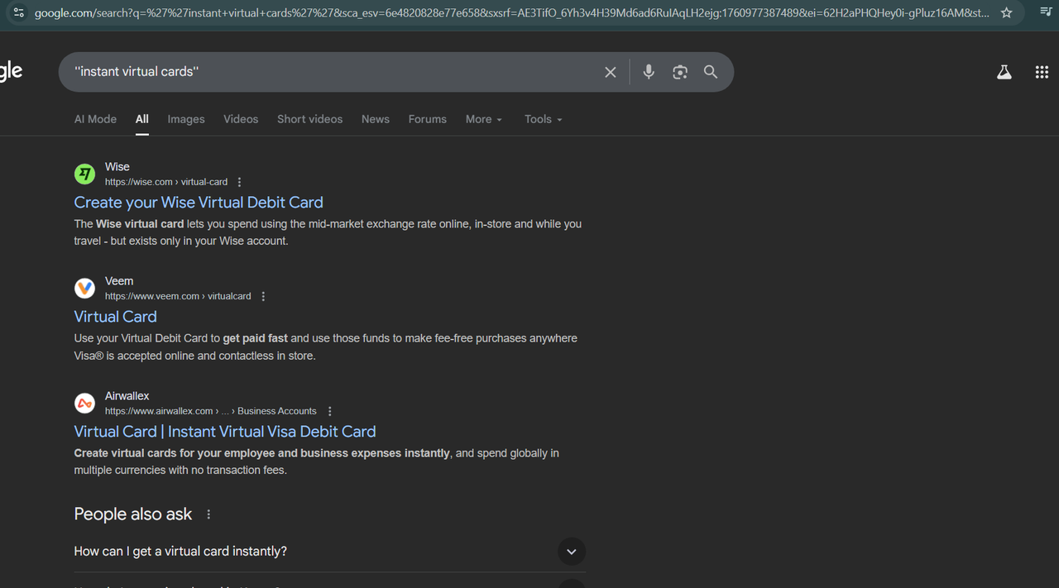Screen dimensions: 1059x588
Task: Click the wise.com virtual-card URL
Action: coord(166,182)
